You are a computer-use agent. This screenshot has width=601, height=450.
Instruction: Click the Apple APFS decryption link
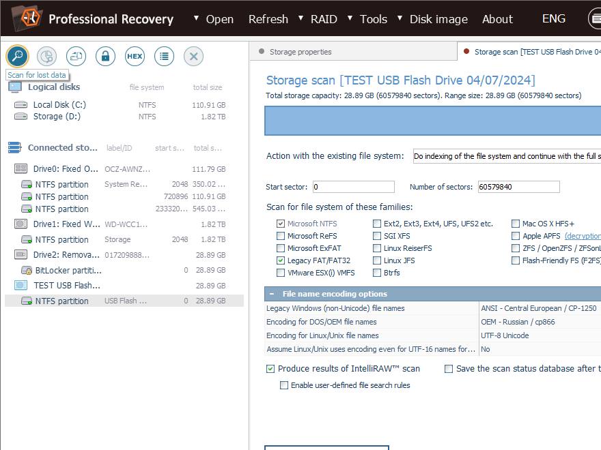(582, 236)
